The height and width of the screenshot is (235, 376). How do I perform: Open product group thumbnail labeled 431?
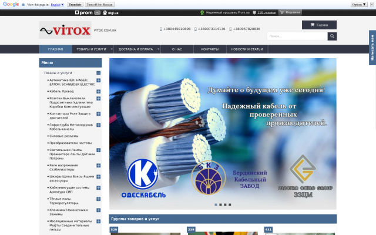[x=300, y=231]
